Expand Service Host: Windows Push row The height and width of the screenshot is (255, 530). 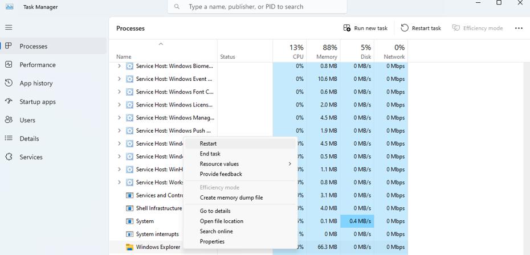click(x=119, y=131)
